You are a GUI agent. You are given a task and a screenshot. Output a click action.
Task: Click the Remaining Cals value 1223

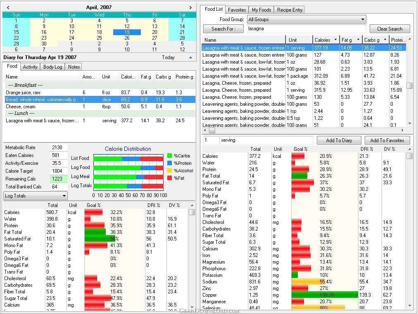[x=58, y=179]
